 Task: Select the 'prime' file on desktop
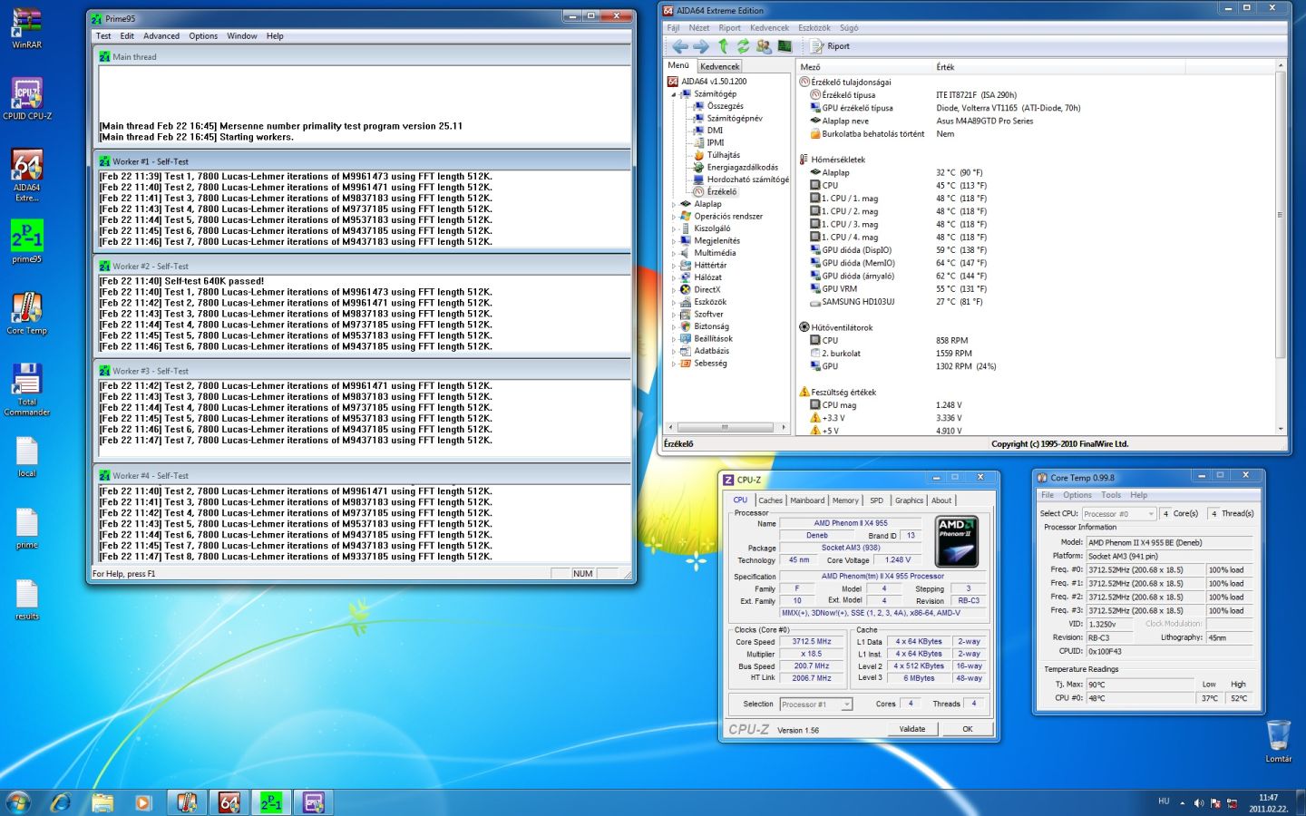[x=26, y=529]
